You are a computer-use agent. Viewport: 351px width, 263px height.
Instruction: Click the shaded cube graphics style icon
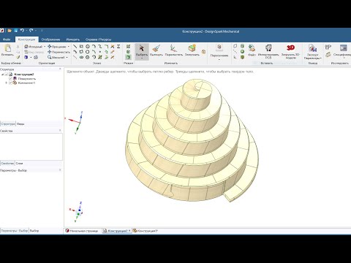26,57
